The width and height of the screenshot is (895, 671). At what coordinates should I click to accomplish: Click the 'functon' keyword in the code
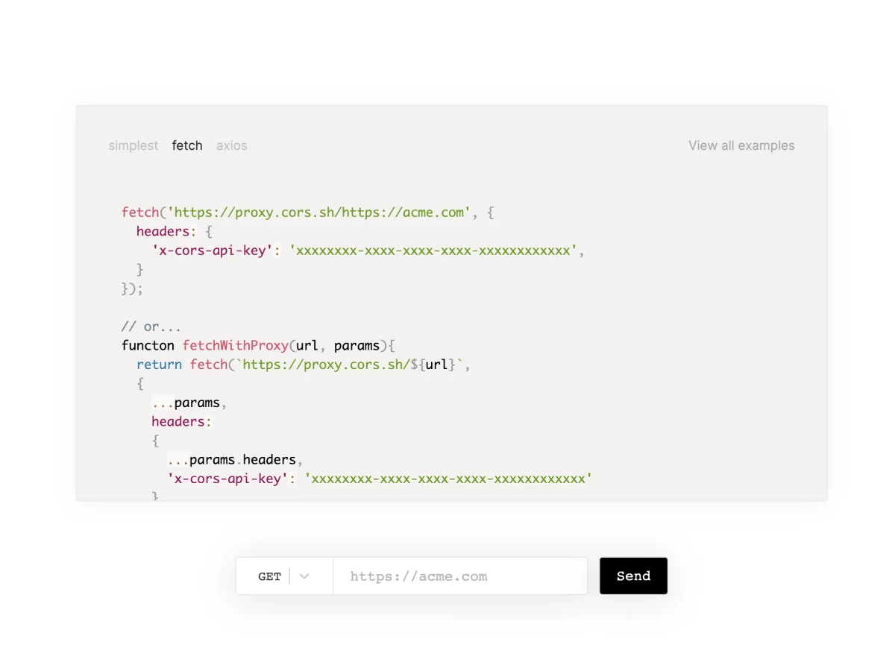click(148, 345)
